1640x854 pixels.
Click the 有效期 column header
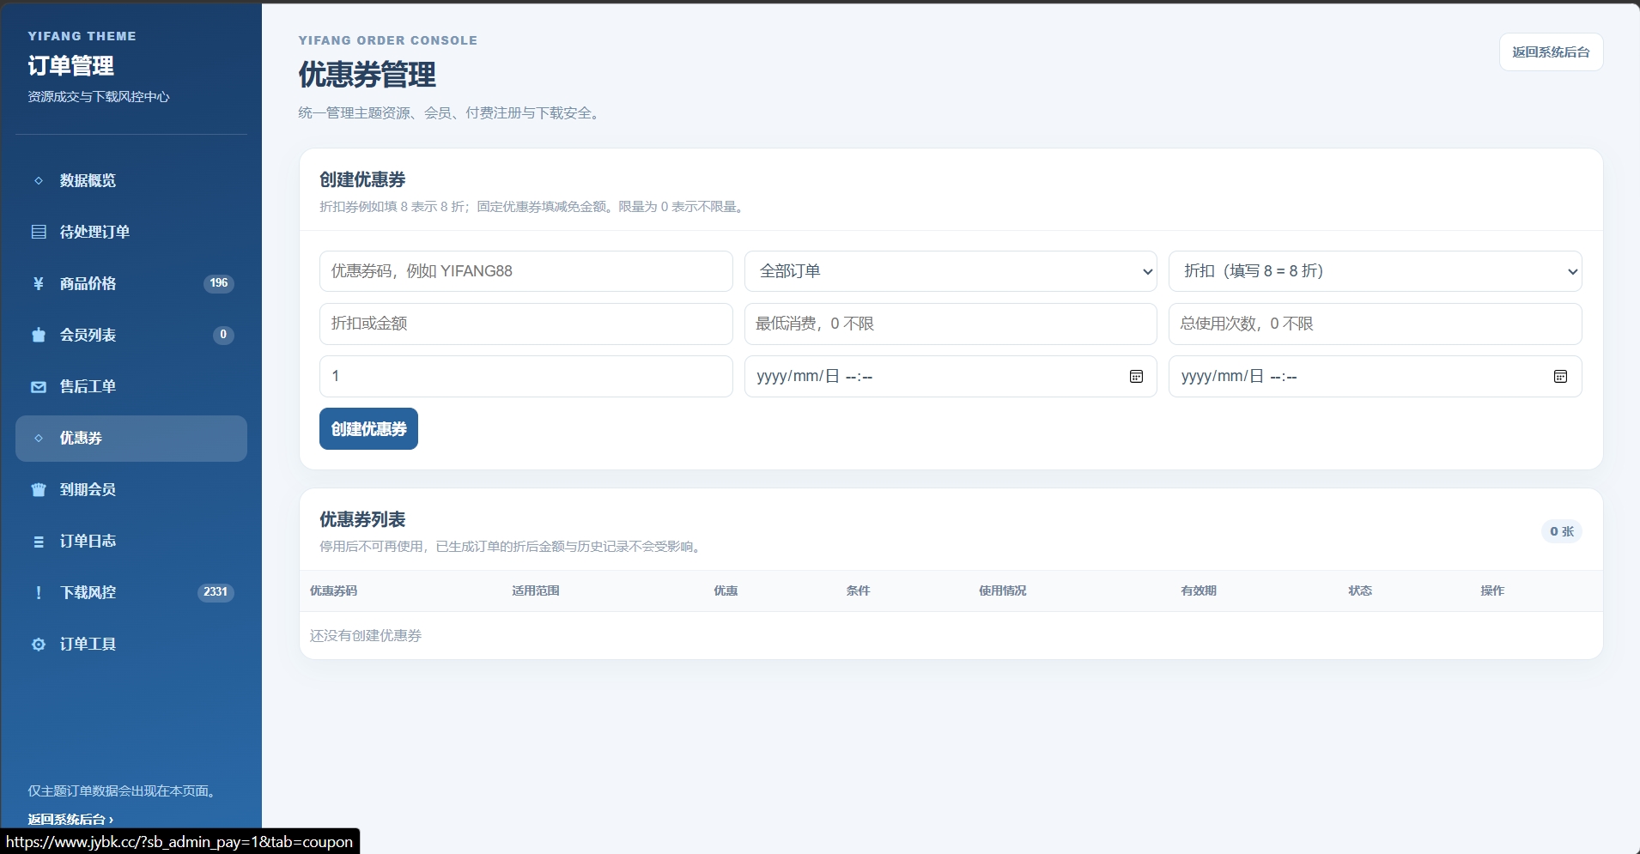1198,591
